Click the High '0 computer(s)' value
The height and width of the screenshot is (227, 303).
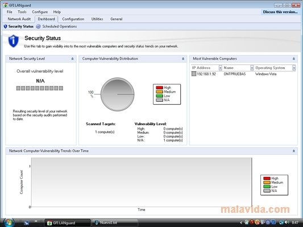click(x=173, y=129)
